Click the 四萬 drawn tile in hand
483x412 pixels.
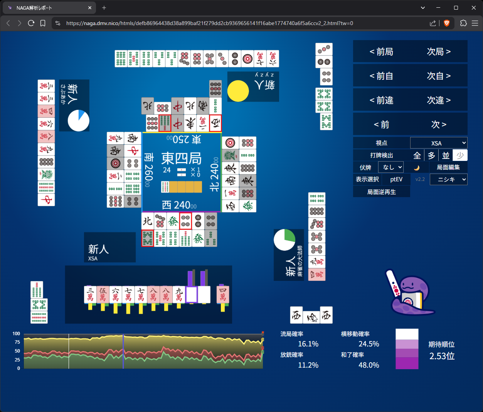point(223,295)
